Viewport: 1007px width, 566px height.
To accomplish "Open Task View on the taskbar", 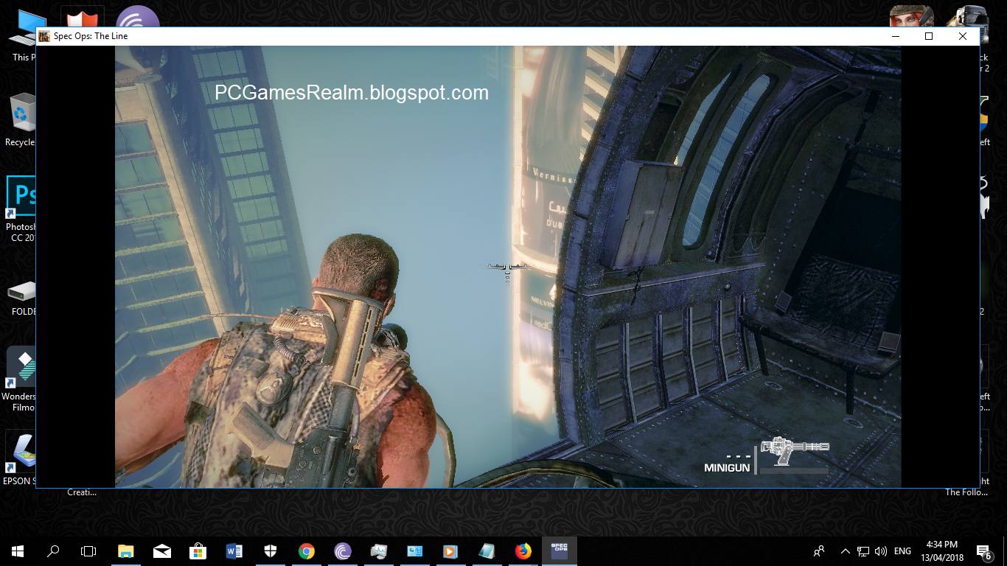I will pos(88,551).
